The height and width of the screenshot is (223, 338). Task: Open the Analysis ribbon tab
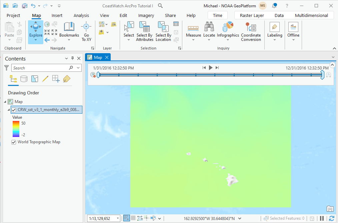point(81,15)
